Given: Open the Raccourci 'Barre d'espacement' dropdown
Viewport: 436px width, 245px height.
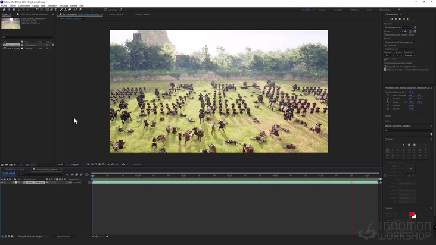Looking at the screenshot, I should click(x=398, y=27).
